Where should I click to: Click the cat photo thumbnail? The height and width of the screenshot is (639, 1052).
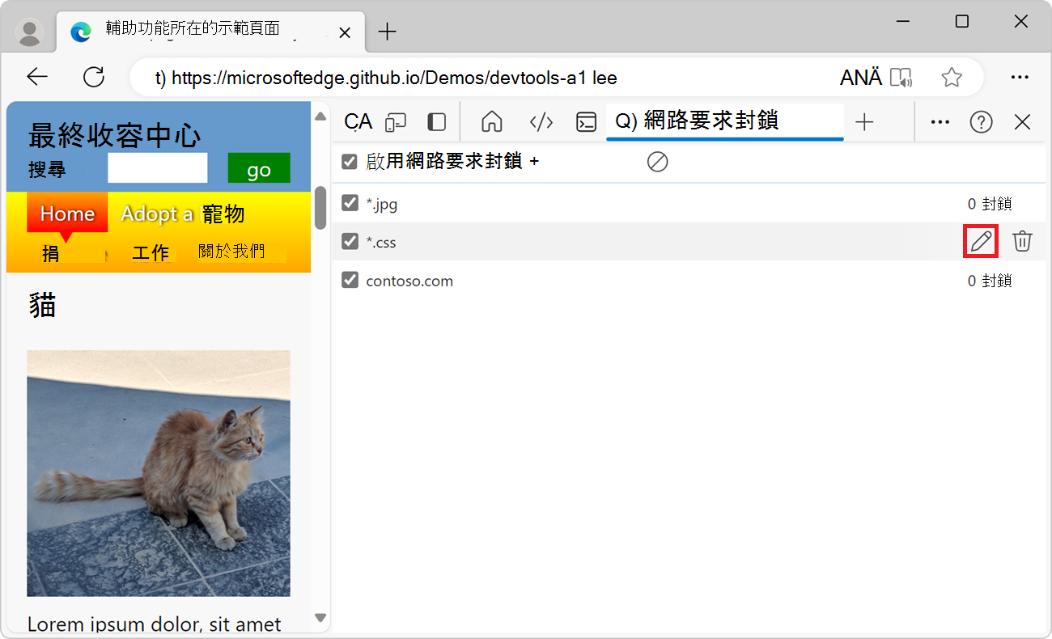click(x=159, y=473)
